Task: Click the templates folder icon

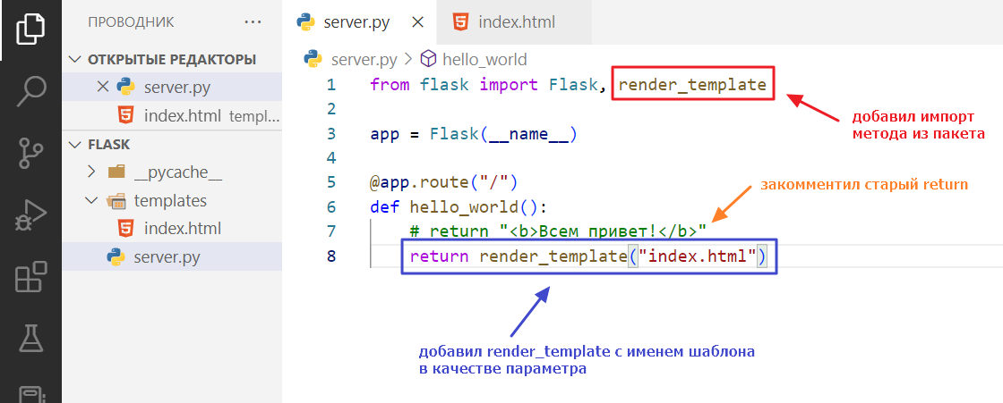Action: click(x=116, y=200)
